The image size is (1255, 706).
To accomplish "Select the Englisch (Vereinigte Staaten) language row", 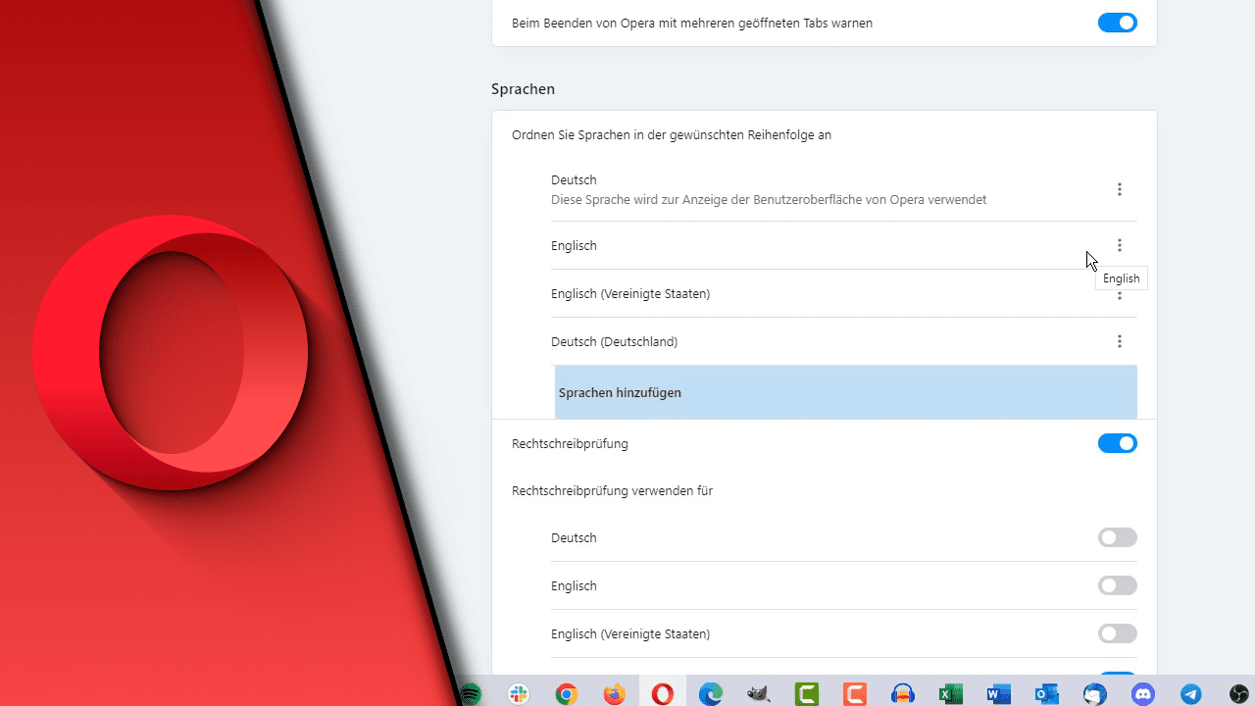I will [844, 293].
